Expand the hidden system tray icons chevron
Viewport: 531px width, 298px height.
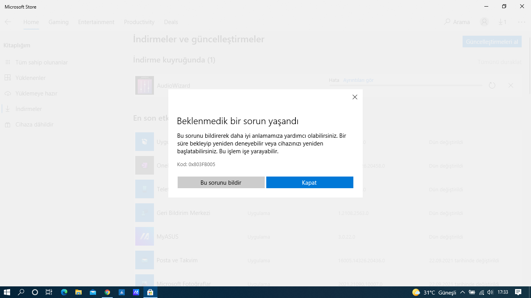click(463, 292)
